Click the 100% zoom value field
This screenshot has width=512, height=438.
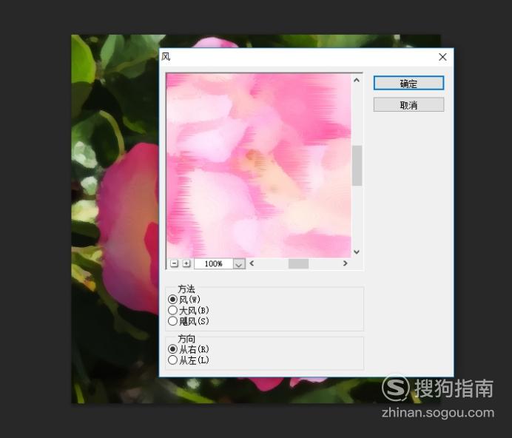214,263
